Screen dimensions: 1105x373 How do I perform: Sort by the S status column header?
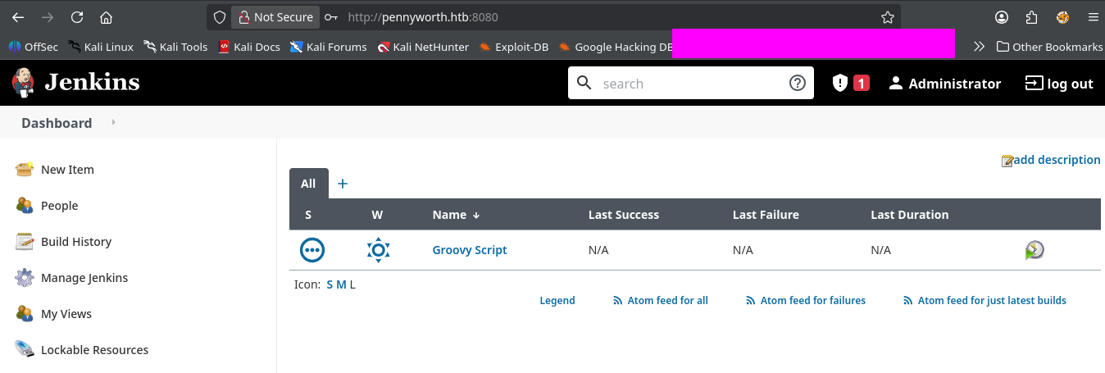(x=308, y=215)
